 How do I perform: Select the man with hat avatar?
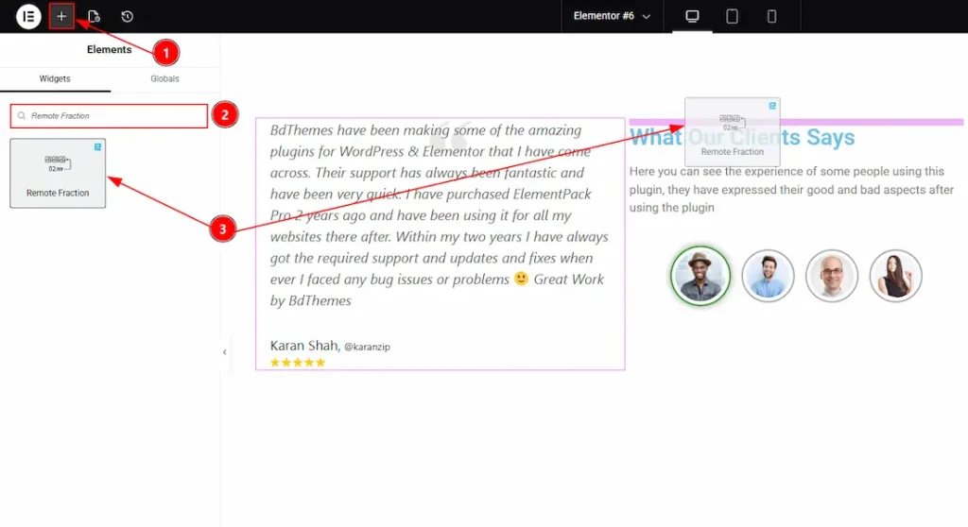coord(700,276)
